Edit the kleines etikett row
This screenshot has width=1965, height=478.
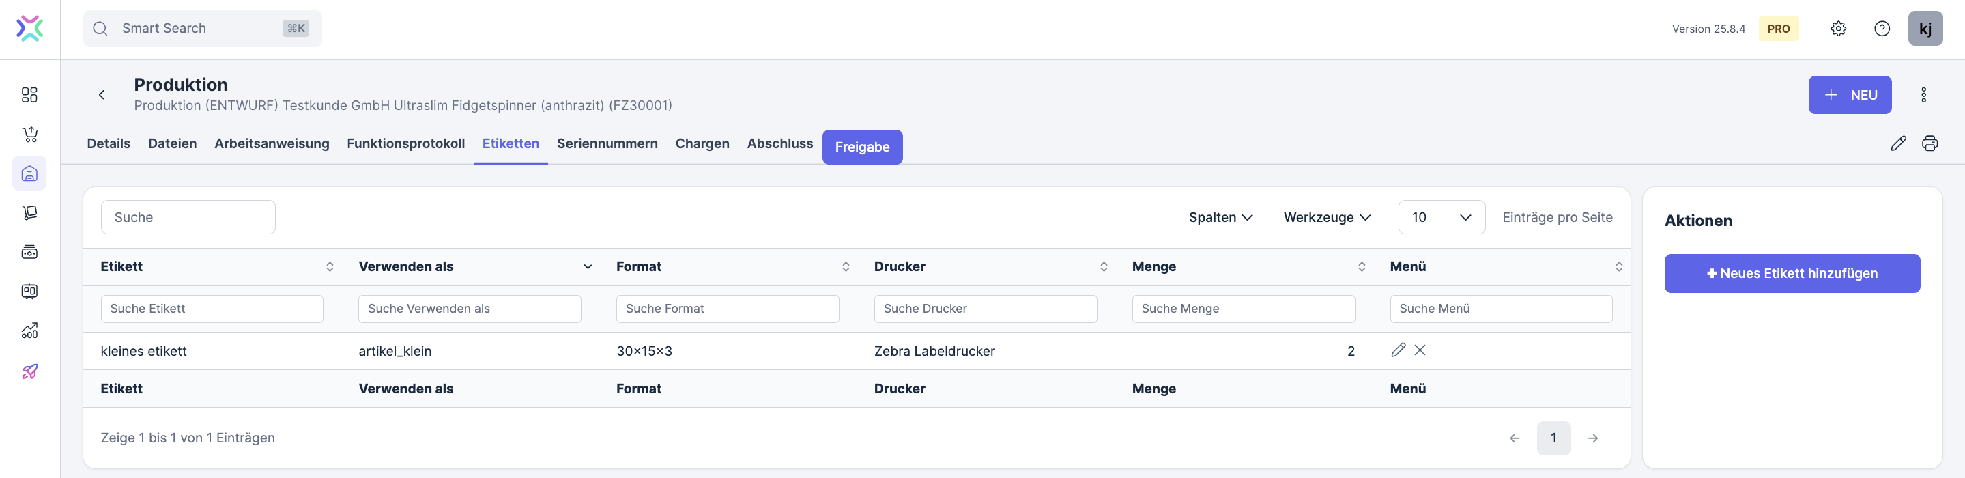coord(1397,350)
